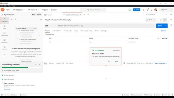Open the response network globe icon
This screenshot has width=174, height=98.
click(x=124, y=63)
